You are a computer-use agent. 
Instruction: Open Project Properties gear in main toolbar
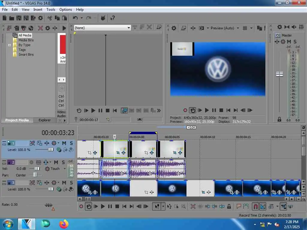tap(40, 18)
